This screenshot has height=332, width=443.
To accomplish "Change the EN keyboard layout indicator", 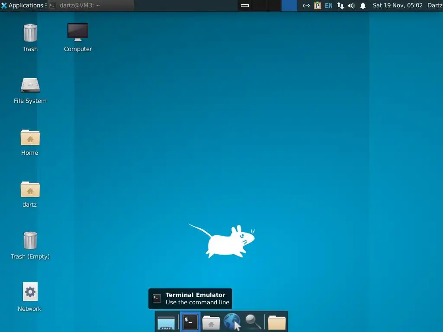I will click(329, 5).
